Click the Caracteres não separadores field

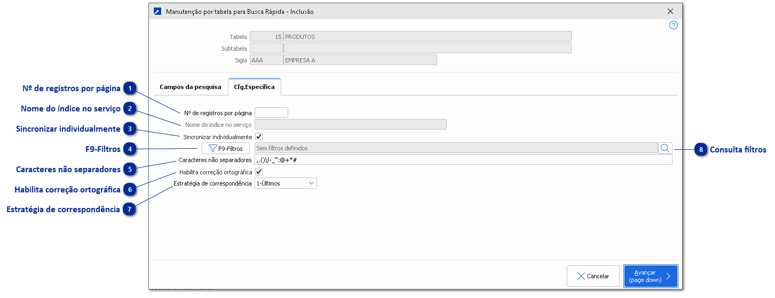click(463, 160)
